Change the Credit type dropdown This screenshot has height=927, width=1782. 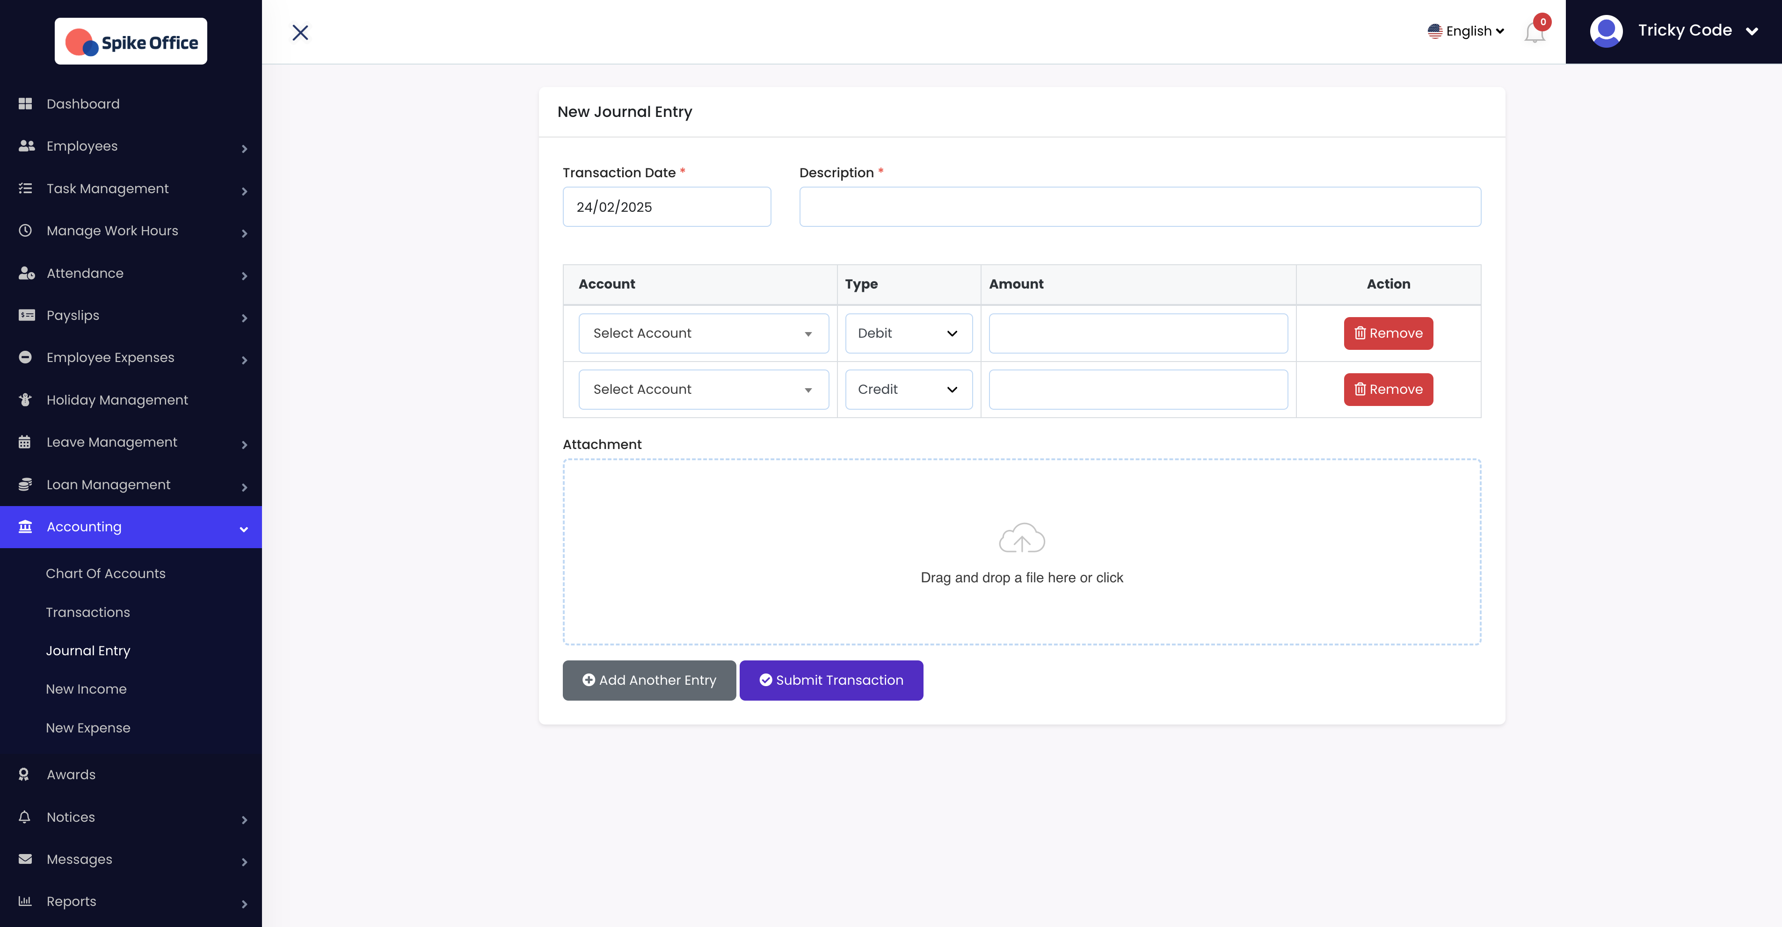(908, 390)
